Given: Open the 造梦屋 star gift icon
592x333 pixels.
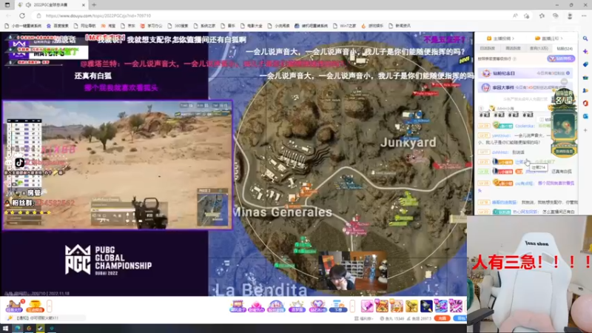Looking at the screenshot, I should (297, 306).
